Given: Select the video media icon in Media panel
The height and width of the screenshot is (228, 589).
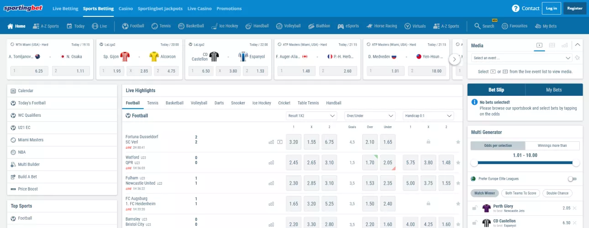Looking at the screenshot, I should pos(539,45).
